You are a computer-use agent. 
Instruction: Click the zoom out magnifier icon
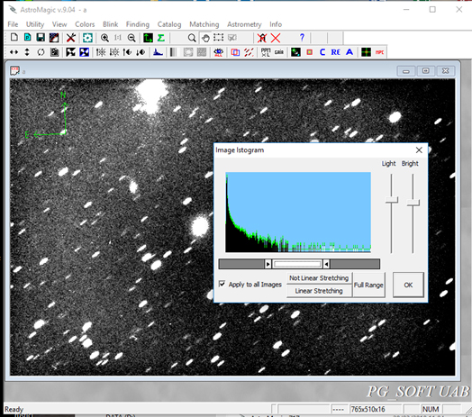click(132, 38)
